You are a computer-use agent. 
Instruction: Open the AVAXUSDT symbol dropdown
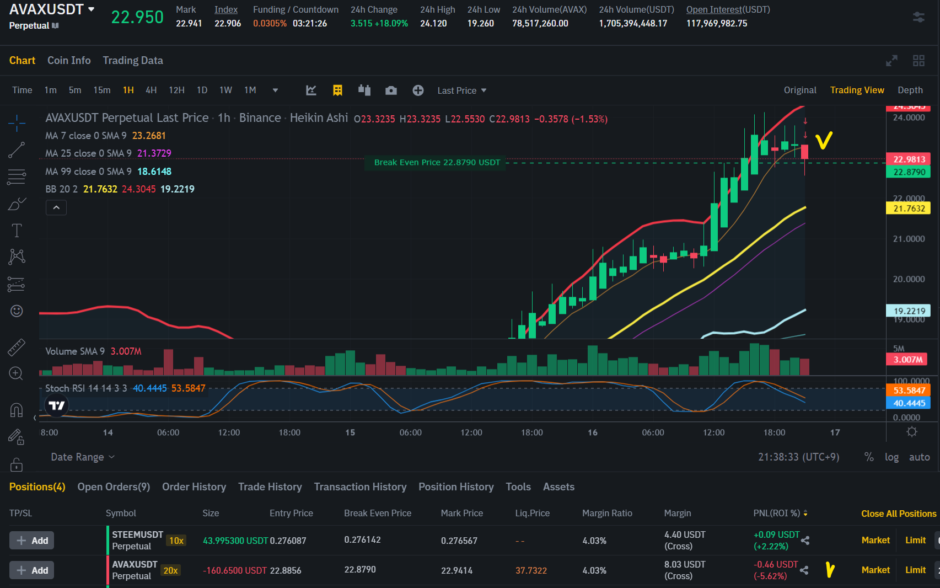[91, 9]
